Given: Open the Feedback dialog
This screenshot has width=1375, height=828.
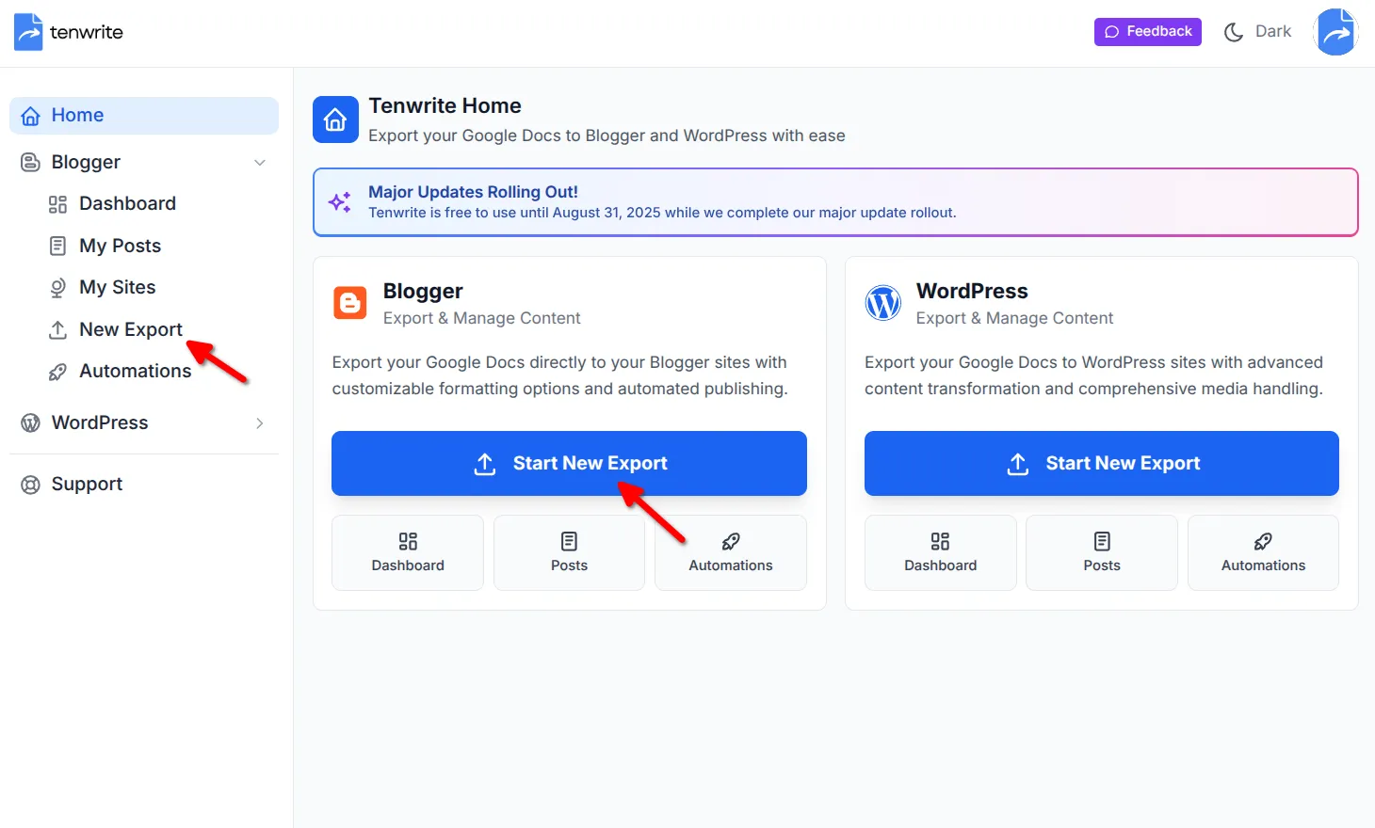Looking at the screenshot, I should pyautogui.click(x=1147, y=31).
